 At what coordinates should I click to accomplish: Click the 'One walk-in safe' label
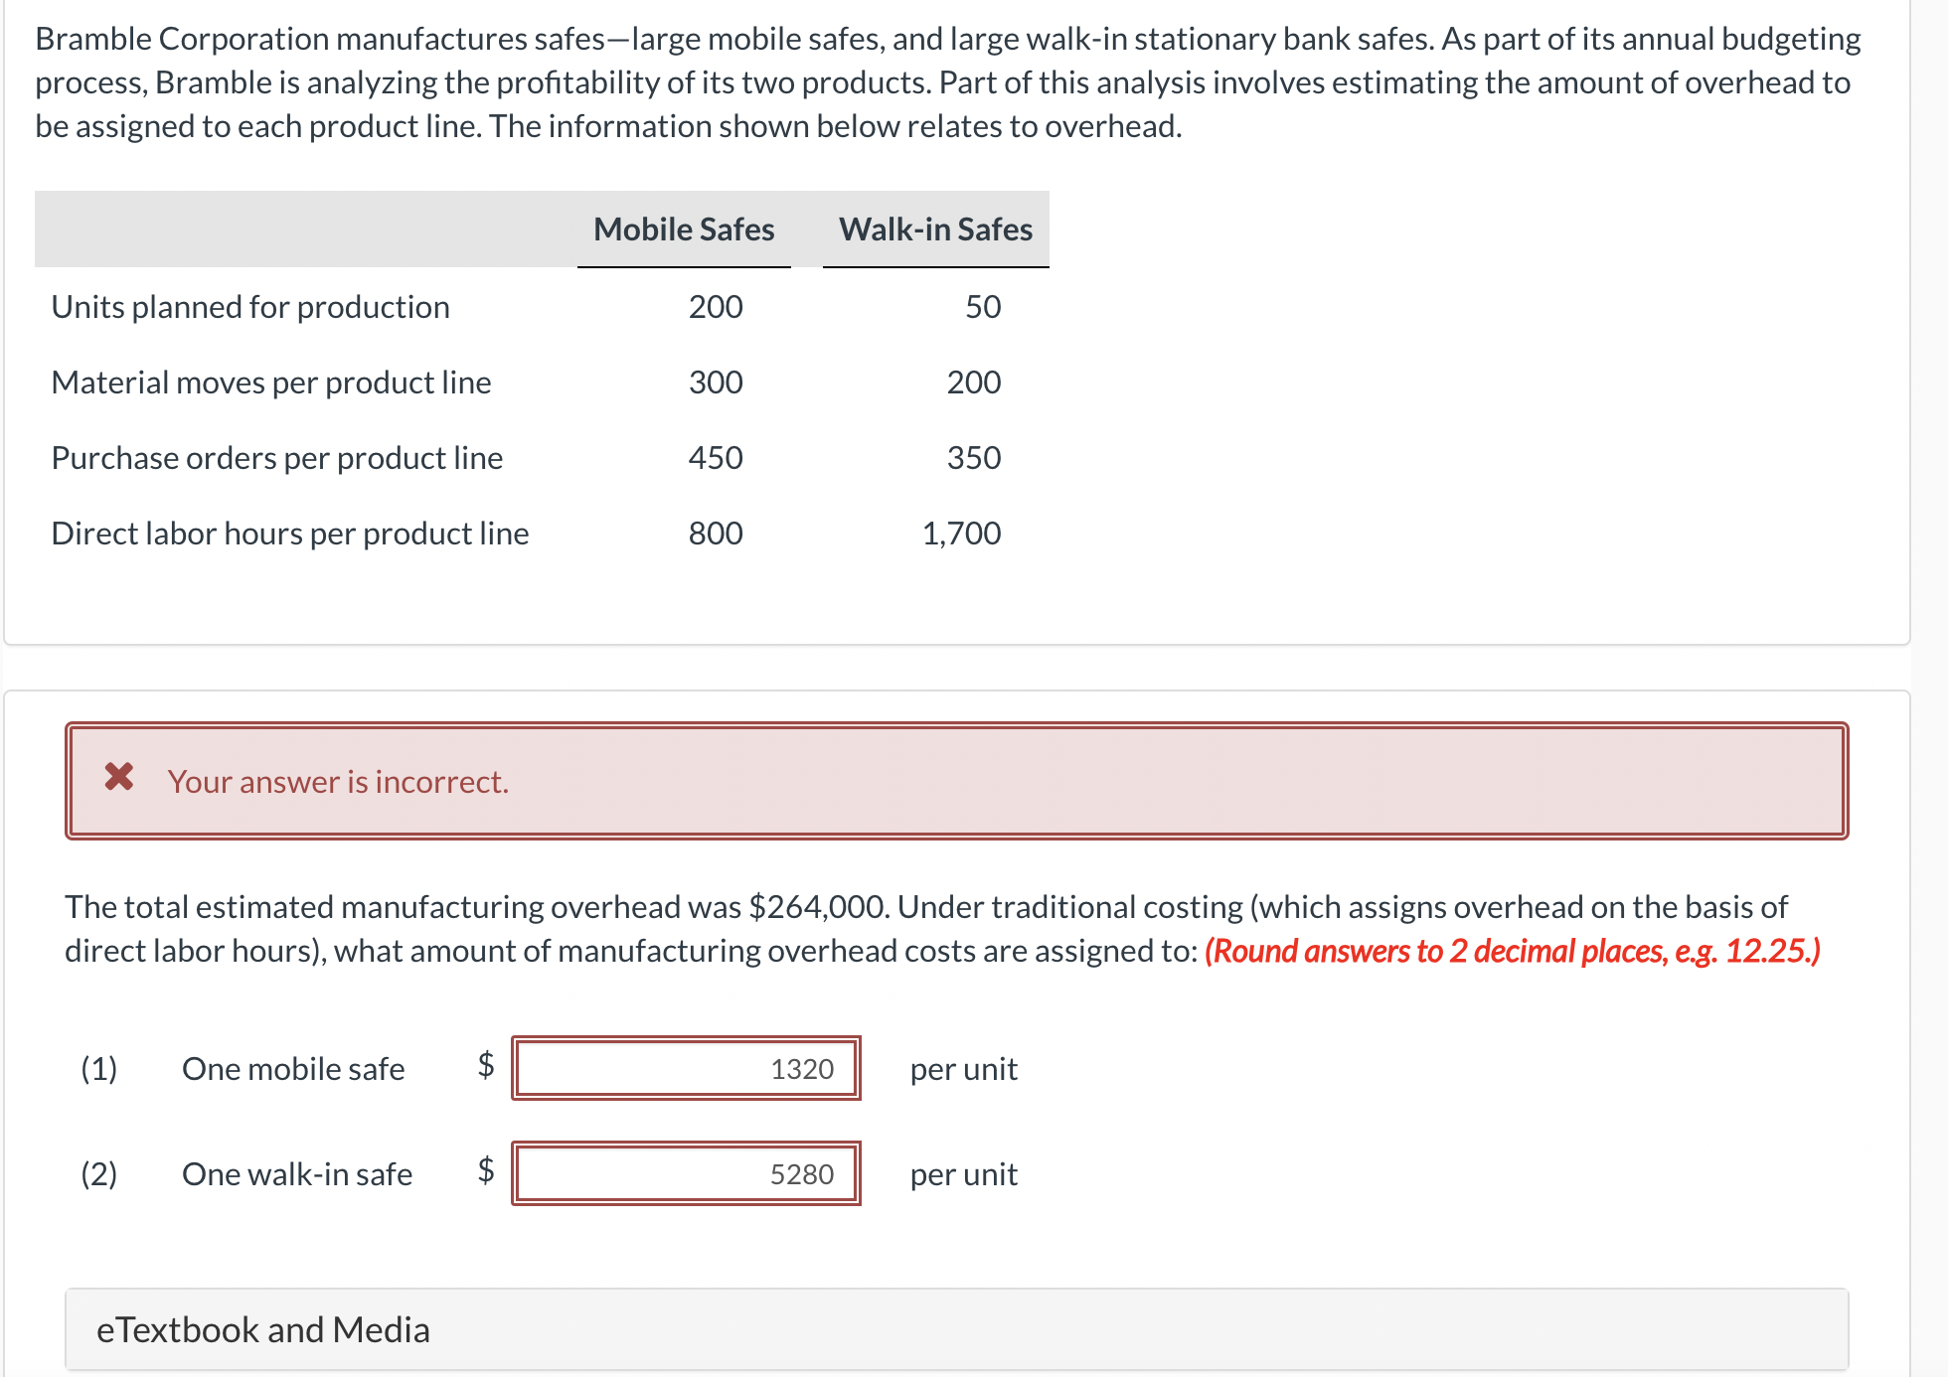[x=297, y=1174]
